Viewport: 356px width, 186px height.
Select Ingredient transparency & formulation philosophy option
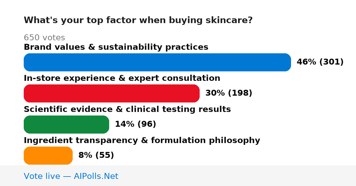[x=142, y=140]
